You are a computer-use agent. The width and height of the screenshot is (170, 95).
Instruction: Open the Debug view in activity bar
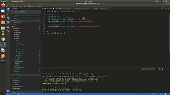[x=8, y=22]
